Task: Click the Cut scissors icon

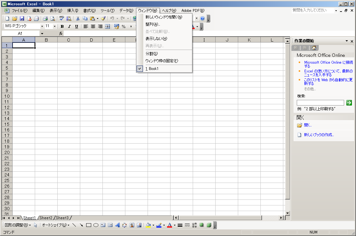Action: click(78, 18)
